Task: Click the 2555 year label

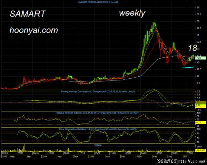Action: [x=92, y=156]
